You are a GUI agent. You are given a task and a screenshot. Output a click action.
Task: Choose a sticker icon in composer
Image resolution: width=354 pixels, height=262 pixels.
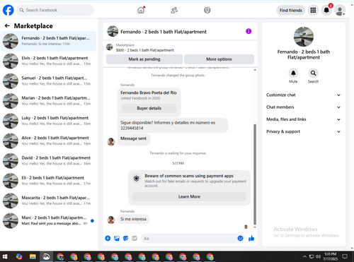(125, 238)
